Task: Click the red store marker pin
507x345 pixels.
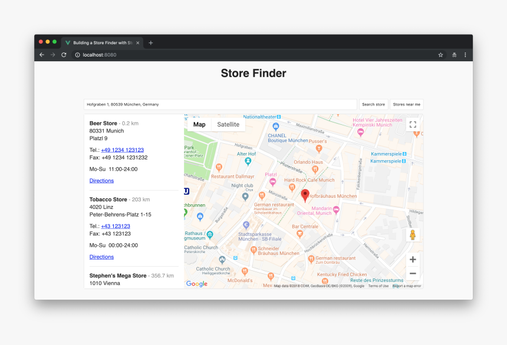Action: pyautogui.click(x=305, y=195)
